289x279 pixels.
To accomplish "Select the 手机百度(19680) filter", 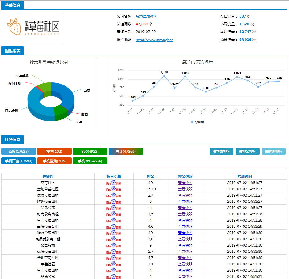I will (x=19, y=161).
